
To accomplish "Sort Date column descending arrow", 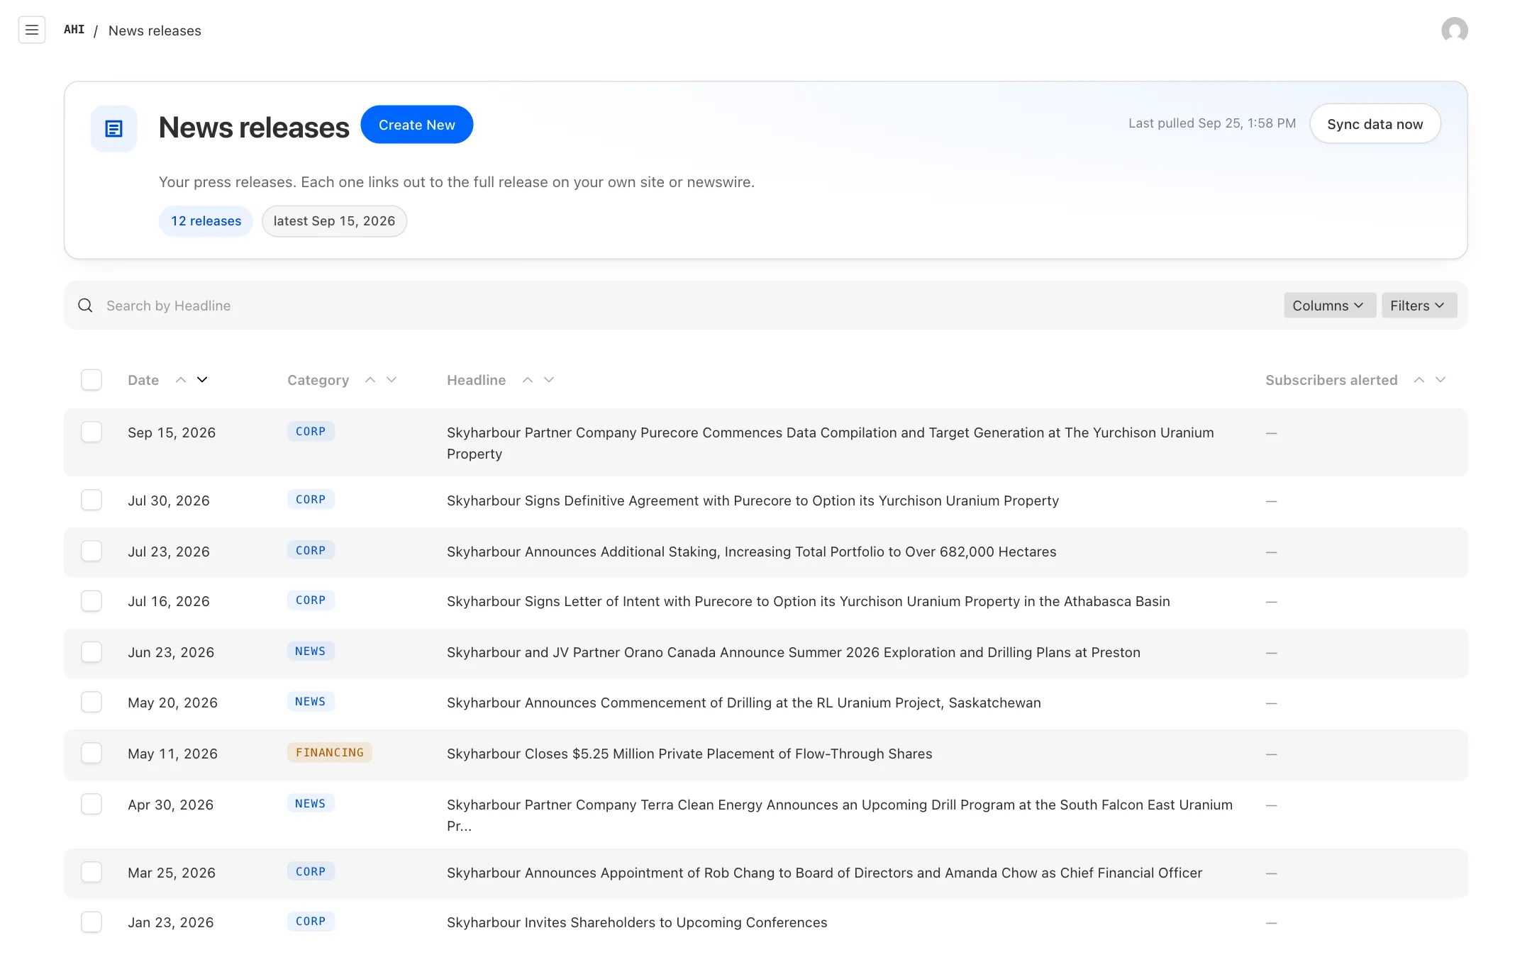I will click(x=202, y=380).
